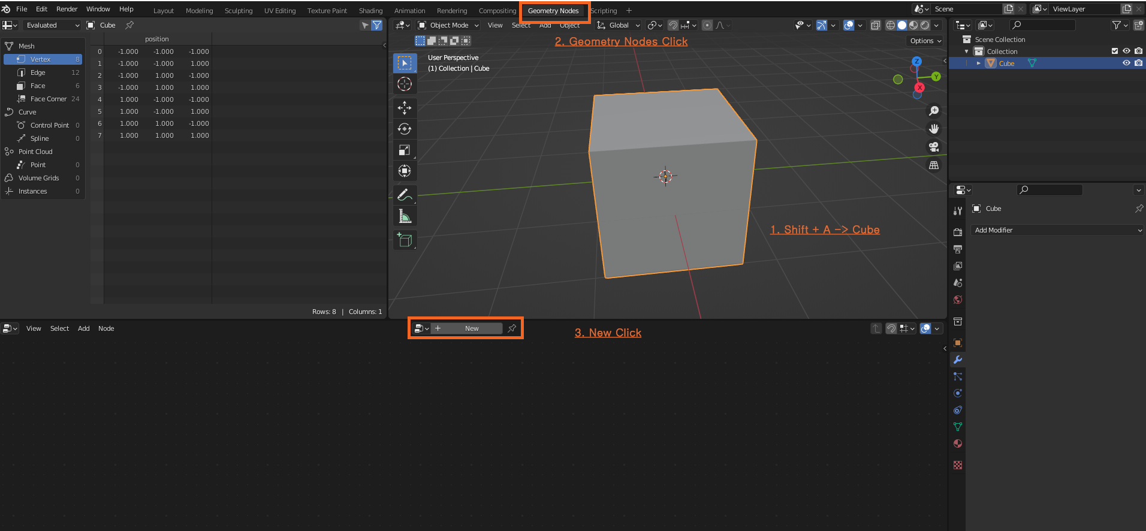Image resolution: width=1146 pixels, height=531 pixels.
Task: Click the outliner New Collection icon
Action: (x=1138, y=25)
